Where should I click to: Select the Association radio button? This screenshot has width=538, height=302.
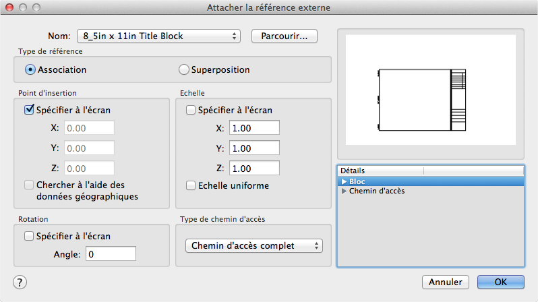(30, 69)
